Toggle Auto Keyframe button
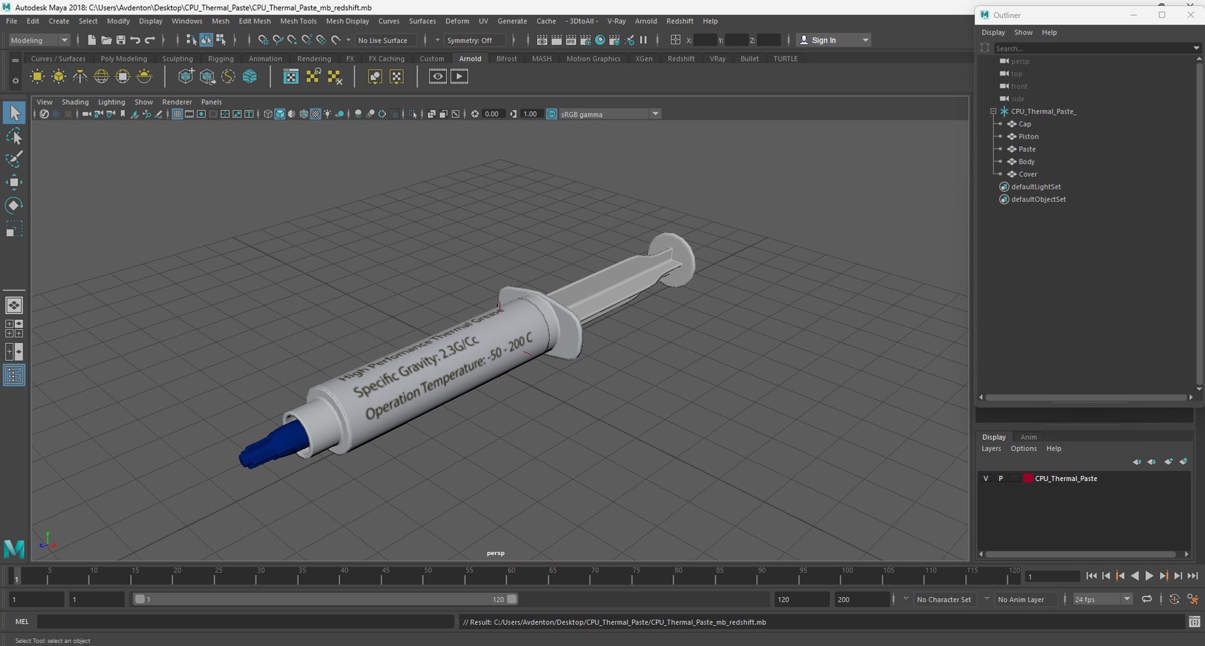Screen dimensions: 1205x646 pyautogui.click(x=1174, y=600)
